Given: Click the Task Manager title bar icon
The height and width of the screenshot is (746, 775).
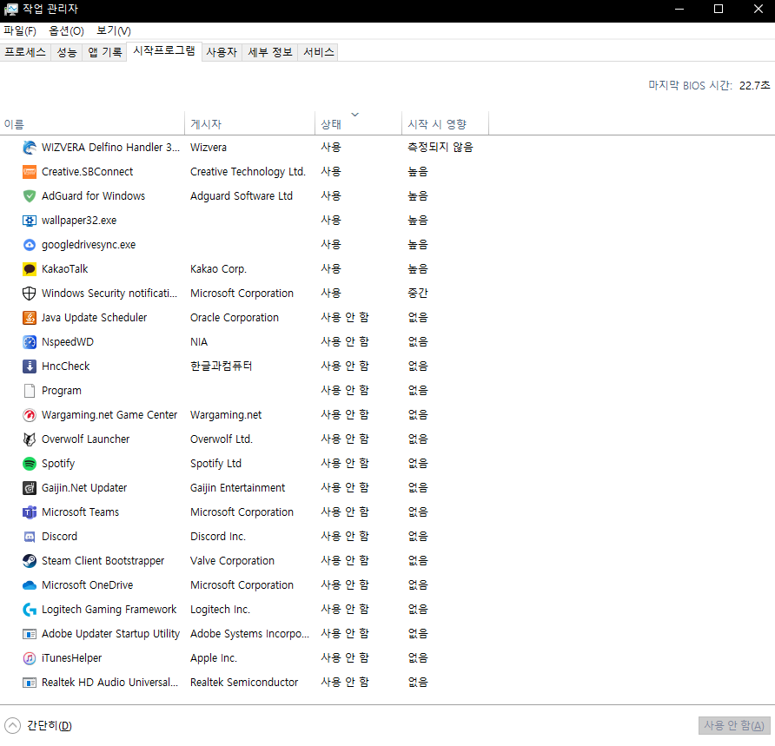Looking at the screenshot, I should tap(11, 9).
